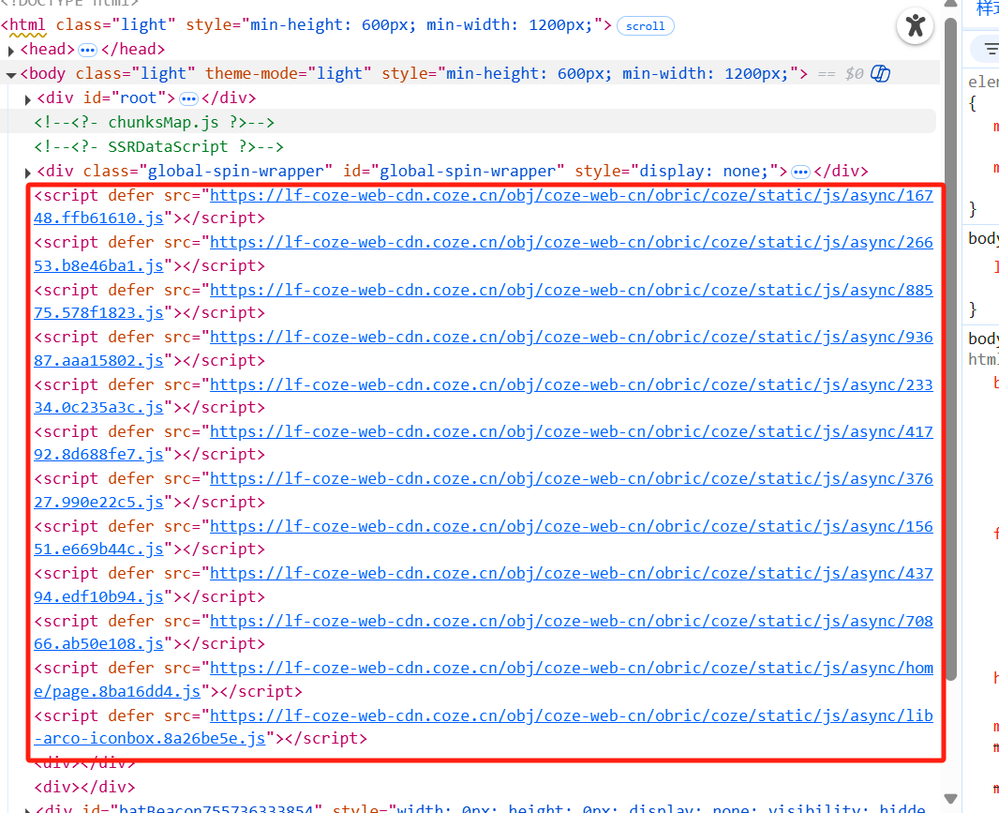Click the scrollbar down arrow
The width and height of the screenshot is (999, 813).
pos(950,799)
